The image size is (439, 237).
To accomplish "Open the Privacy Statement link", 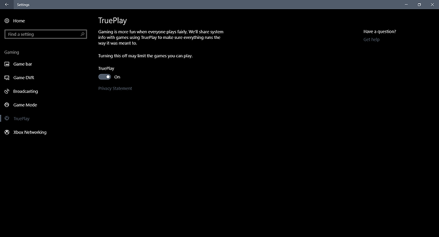I will (115, 88).
